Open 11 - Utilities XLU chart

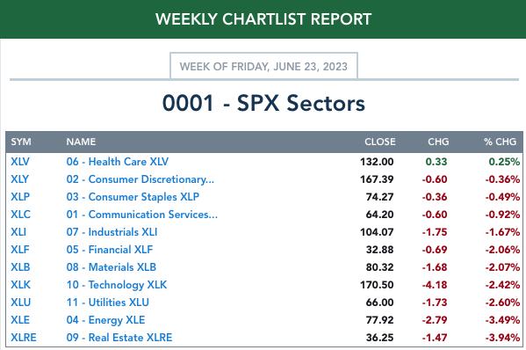[x=108, y=303]
